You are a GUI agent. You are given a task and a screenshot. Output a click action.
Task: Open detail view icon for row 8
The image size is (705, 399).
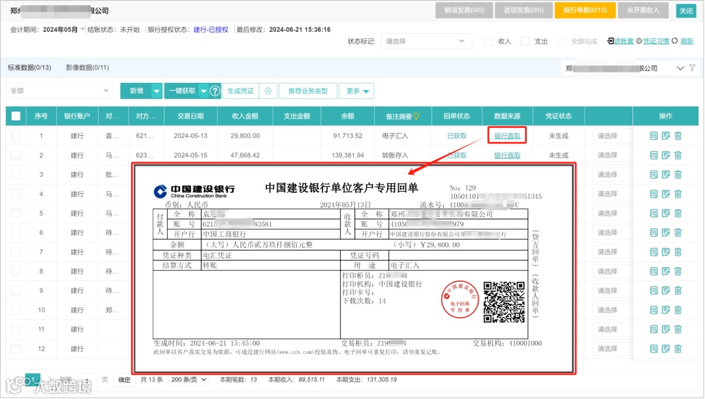point(653,271)
